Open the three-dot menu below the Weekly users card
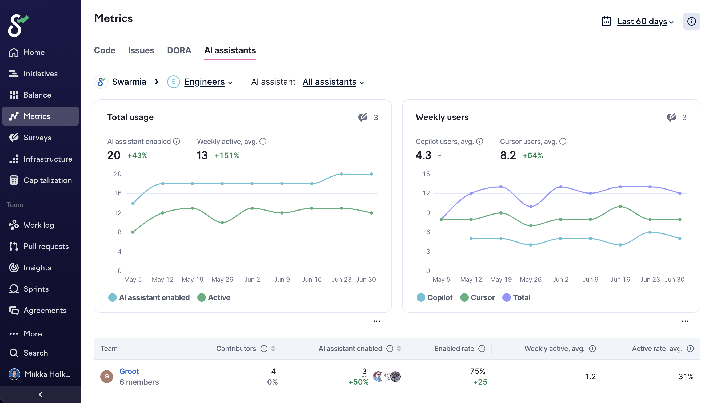 pyautogui.click(x=685, y=321)
